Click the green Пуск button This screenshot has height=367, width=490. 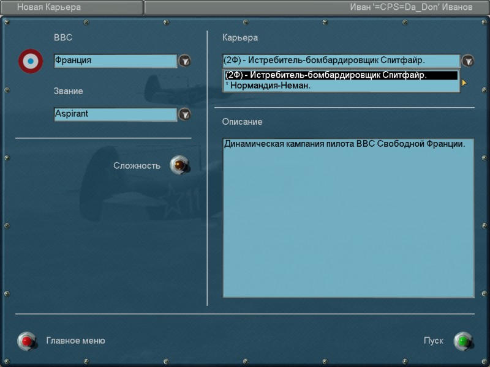[x=463, y=341]
